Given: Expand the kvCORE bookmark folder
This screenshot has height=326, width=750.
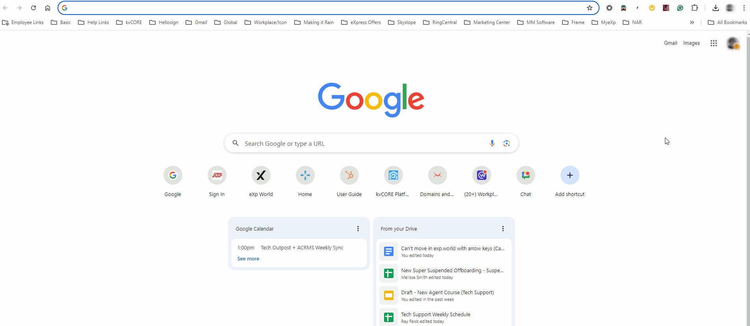Looking at the screenshot, I should click(129, 22).
